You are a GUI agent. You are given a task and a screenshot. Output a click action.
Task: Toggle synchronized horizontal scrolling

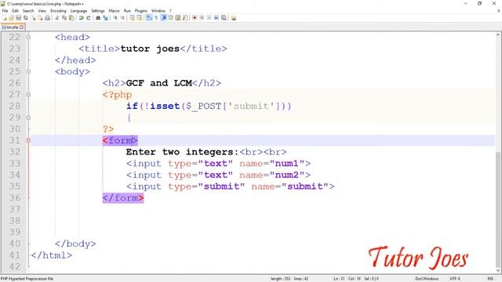point(140,18)
